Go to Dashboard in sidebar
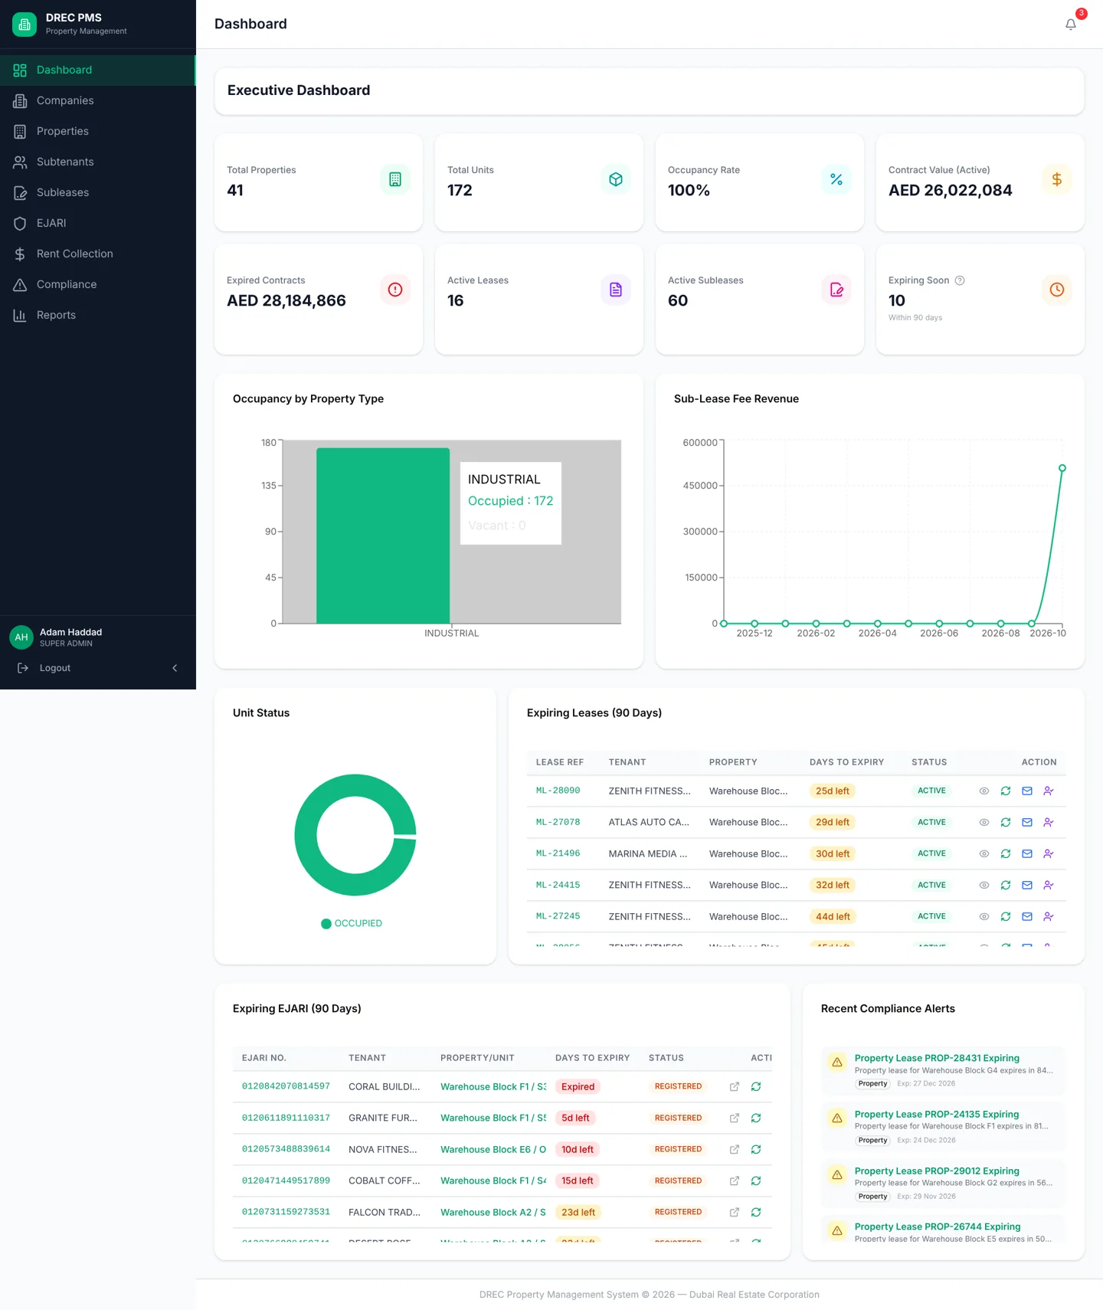 pos(98,70)
